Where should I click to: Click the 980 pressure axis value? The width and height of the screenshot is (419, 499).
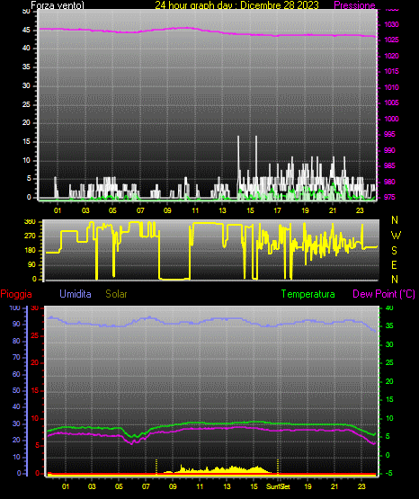pos(389,182)
